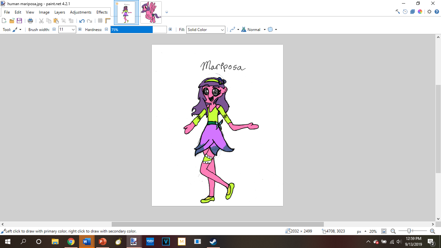Image resolution: width=441 pixels, height=248 pixels.
Task: Open the Adjustments menu
Action: [80, 12]
